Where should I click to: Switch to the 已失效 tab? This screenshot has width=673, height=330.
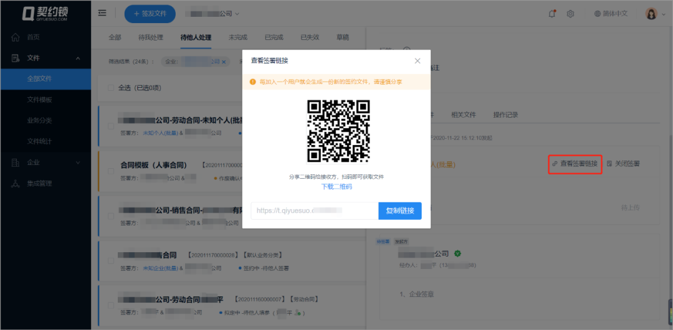(x=310, y=37)
